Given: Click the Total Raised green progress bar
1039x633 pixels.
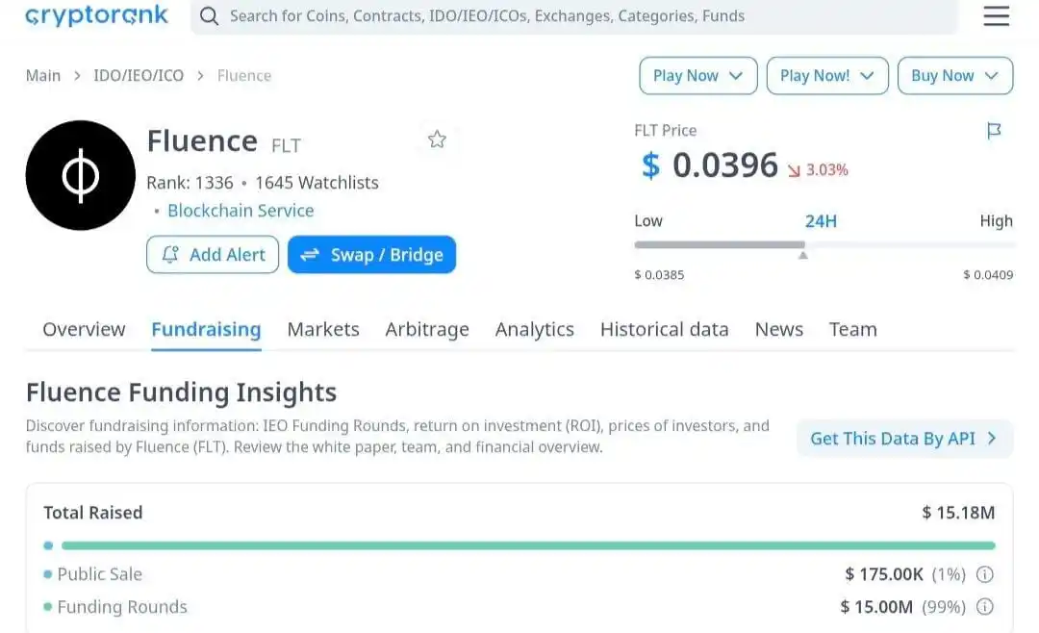Looking at the screenshot, I should (x=528, y=545).
